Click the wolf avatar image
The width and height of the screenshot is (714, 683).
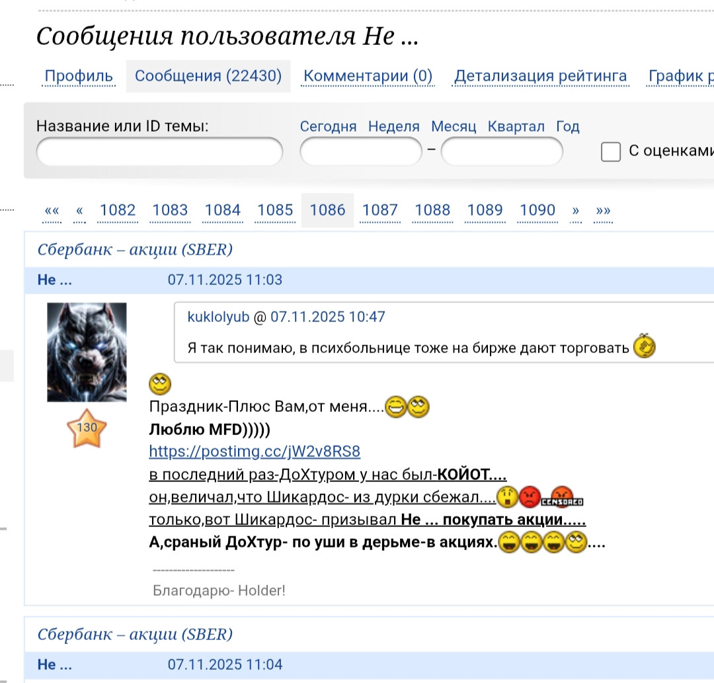coord(87,352)
